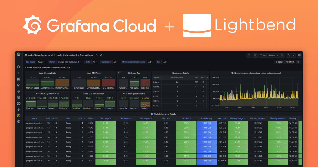Screen dimensions: 318x167
Task: Click the cycle view mode TV icon
Action: coord(299,55)
